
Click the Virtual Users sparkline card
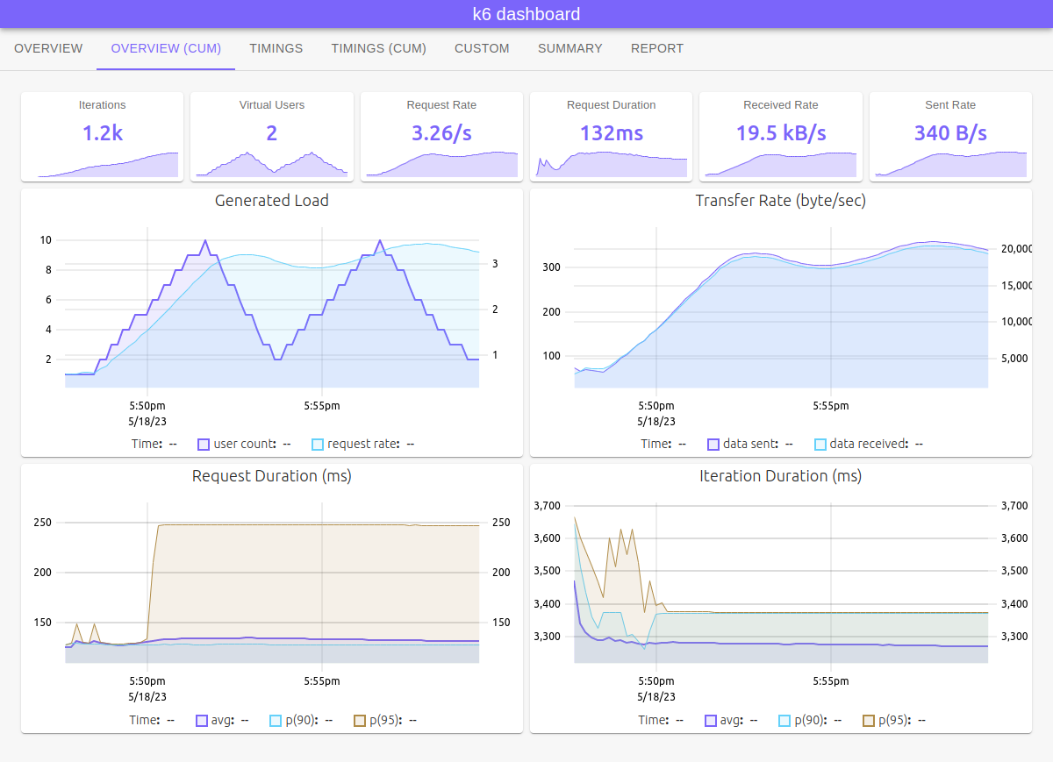pos(272,137)
